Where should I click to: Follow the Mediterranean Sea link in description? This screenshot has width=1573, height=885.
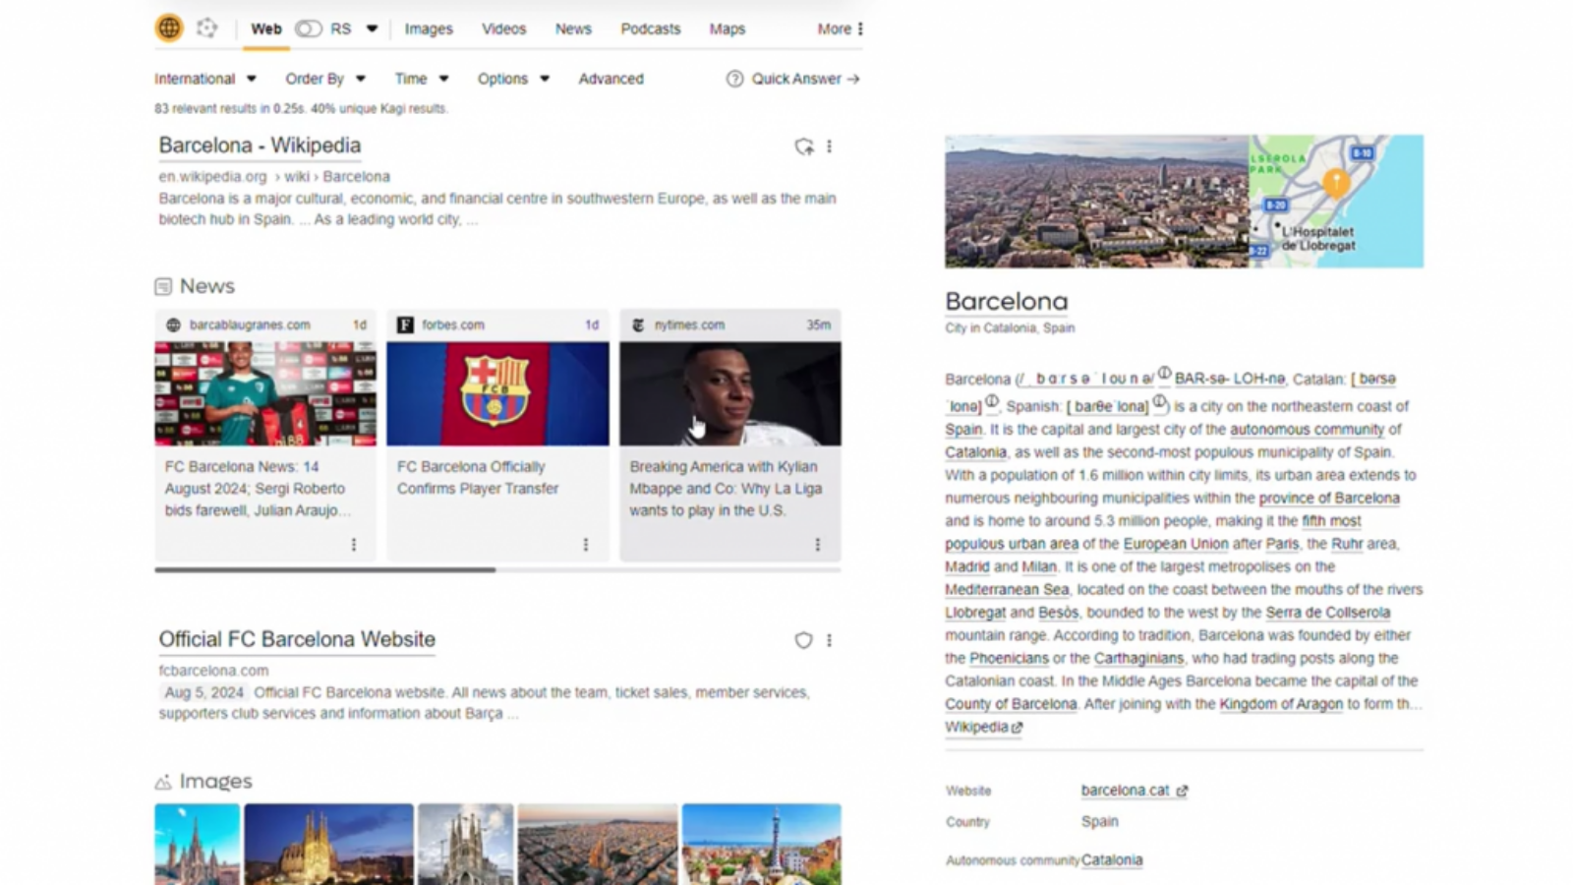click(x=1007, y=589)
